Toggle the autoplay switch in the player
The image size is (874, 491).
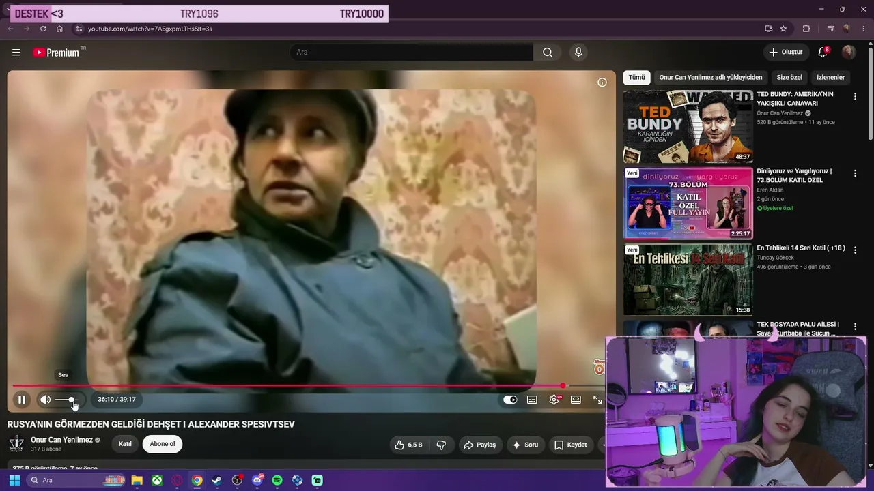510,400
